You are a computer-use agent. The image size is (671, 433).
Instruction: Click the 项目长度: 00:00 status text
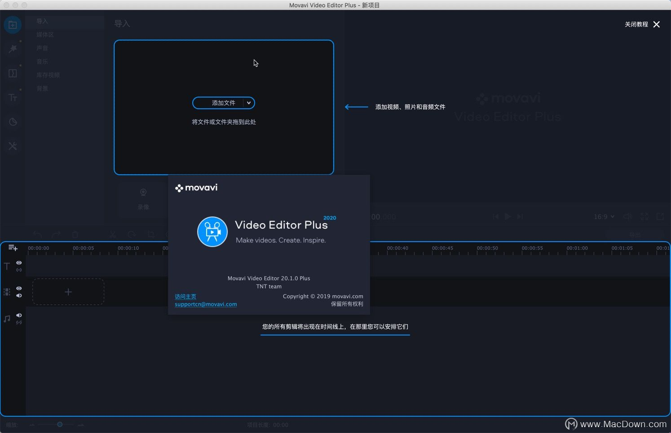point(268,425)
